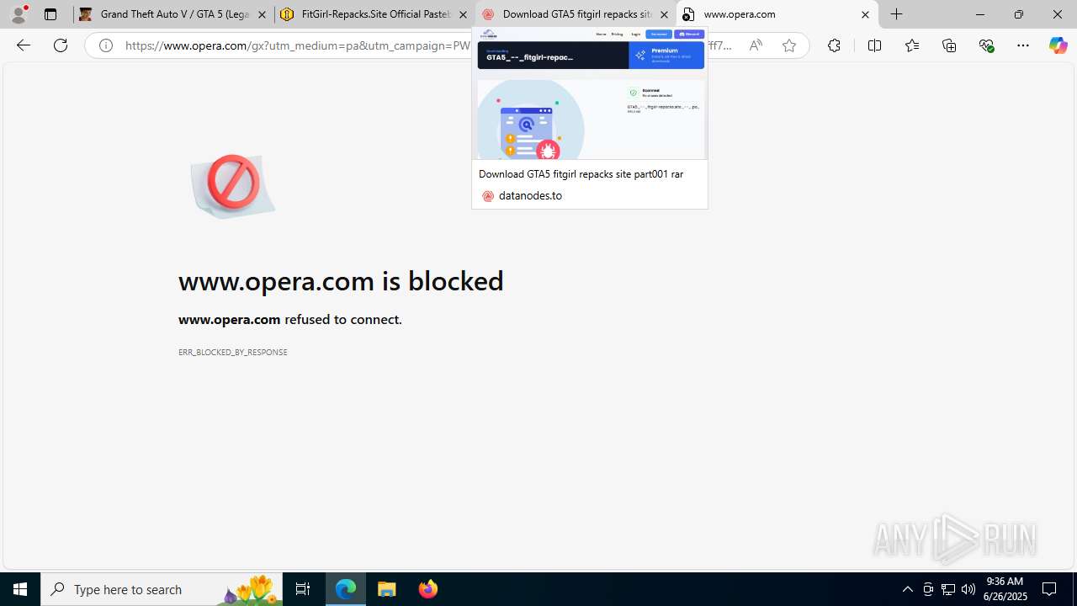This screenshot has width=1077, height=606.
Task: Open the Extensions puzzle icon
Action: (834, 45)
